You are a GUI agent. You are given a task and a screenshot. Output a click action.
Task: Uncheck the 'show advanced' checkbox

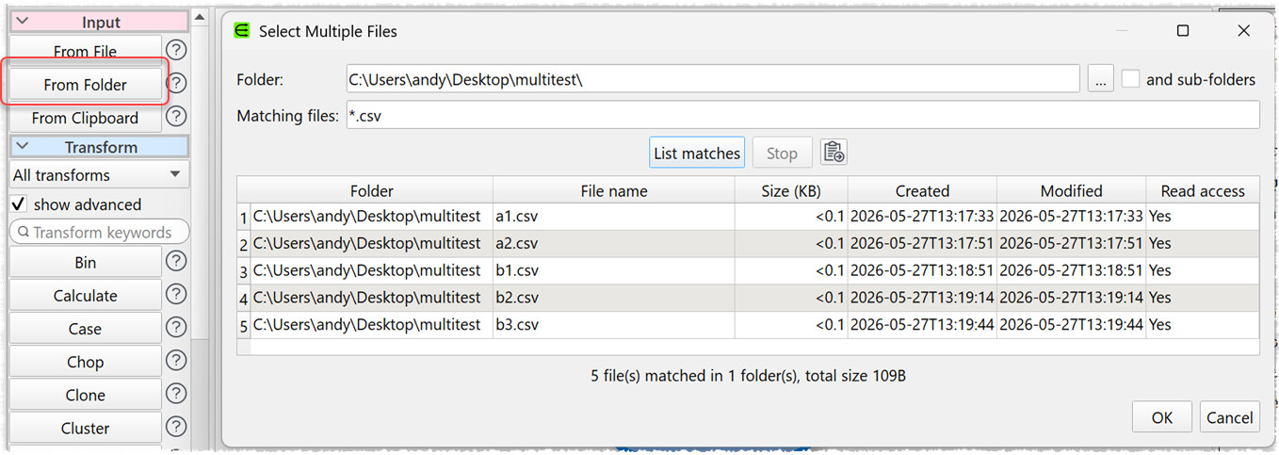click(x=18, y=204)
